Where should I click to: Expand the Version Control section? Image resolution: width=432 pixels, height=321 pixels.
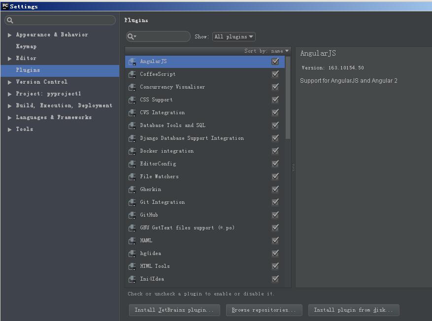(10, 82)
